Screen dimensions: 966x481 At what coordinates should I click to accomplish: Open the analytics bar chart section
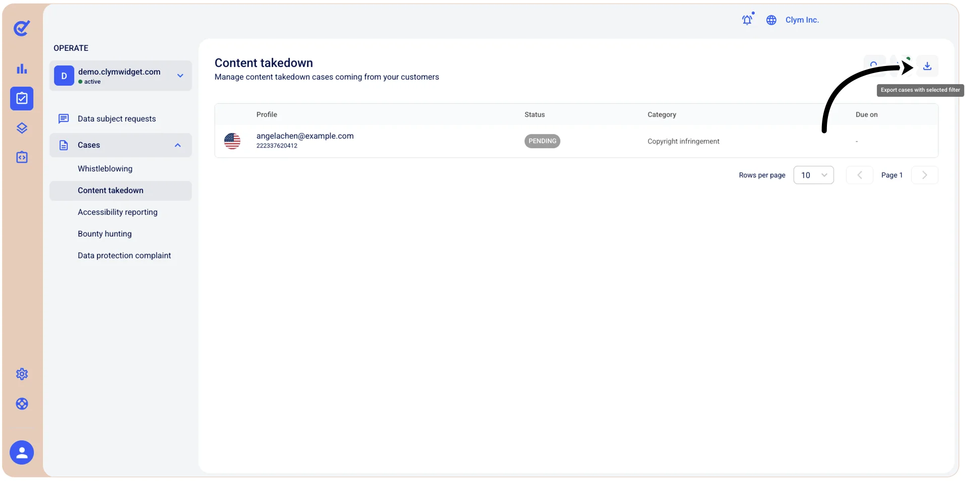(x=22, y=69)
